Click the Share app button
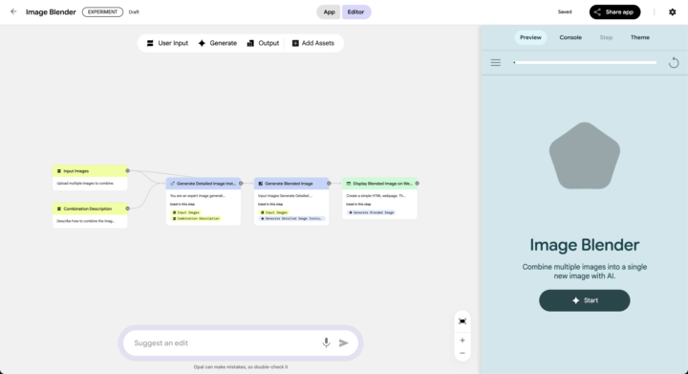Image resolution: width=688 pixels, height=374 pixels. [614, 12]
